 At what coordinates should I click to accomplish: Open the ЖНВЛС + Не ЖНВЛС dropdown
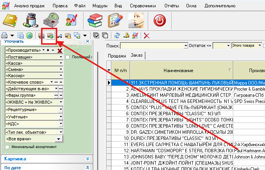point(61,102)
